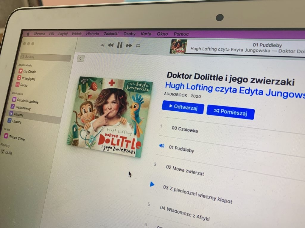The width and height of the screenshot is (305, 228).
Task: Open the Historia menu
Action: [x=92, y=34]
